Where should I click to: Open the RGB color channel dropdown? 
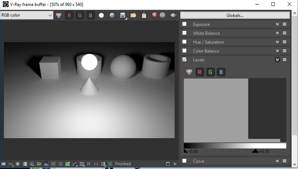[x=27, y=15]
